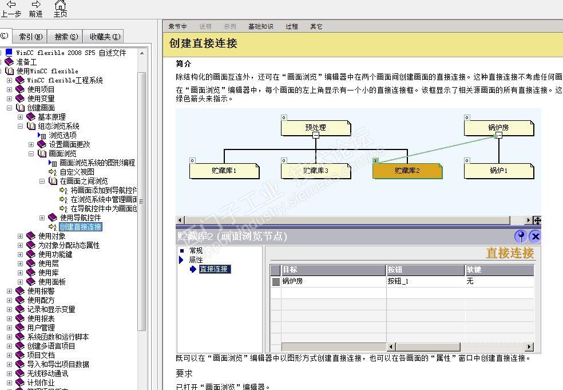Expand the 设置画面更改 node
Screen dimensions: 563x390
coord(31,144)
